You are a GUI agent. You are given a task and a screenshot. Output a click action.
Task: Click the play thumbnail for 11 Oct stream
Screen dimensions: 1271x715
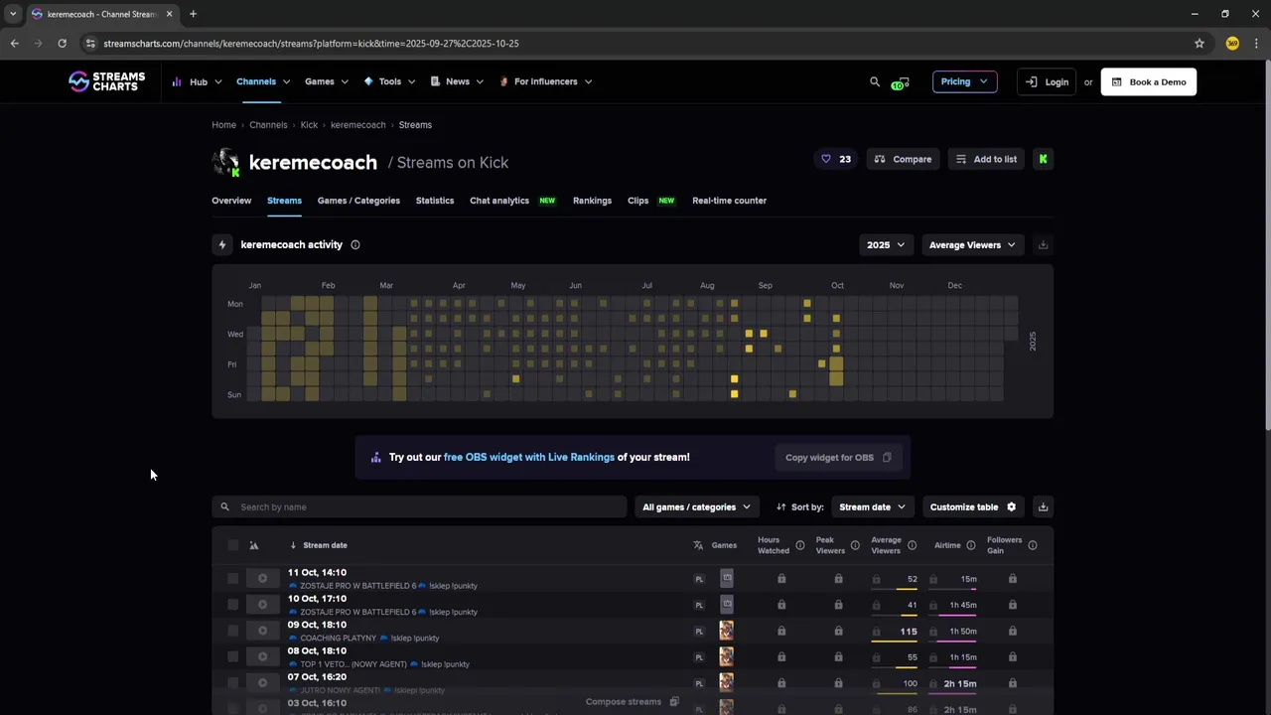pos(263,578)
